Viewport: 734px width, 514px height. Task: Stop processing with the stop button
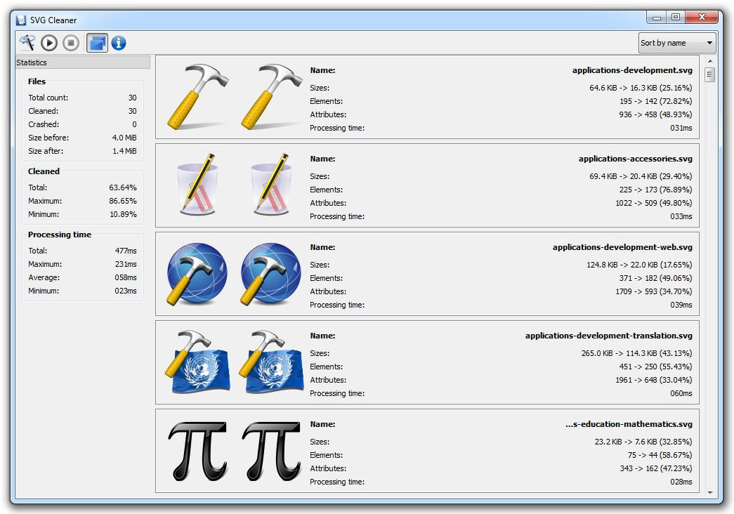(71, 43)
